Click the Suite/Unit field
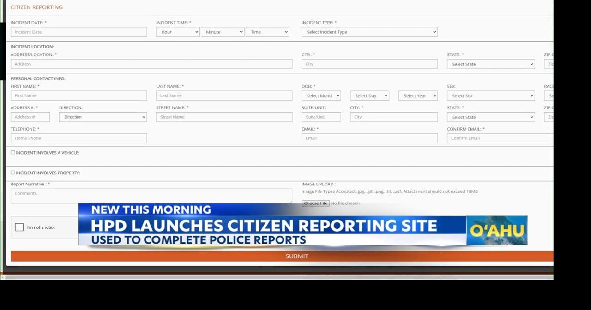591x310 pixels. [321, 117]
